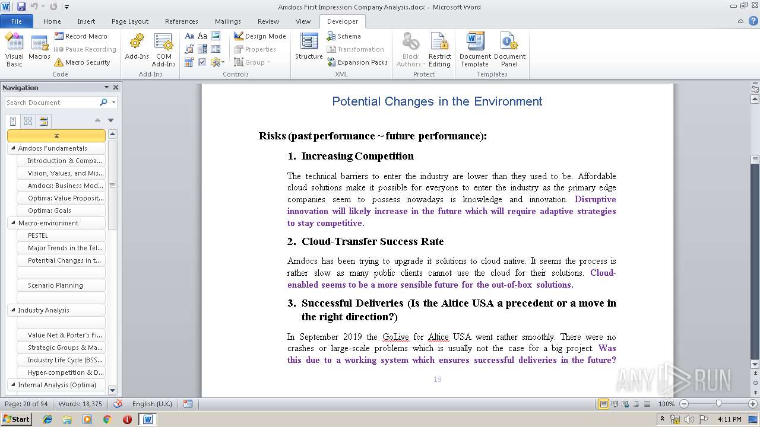Select Optima: Goals heading
760x427 pixels.
(x=62, y=211)
